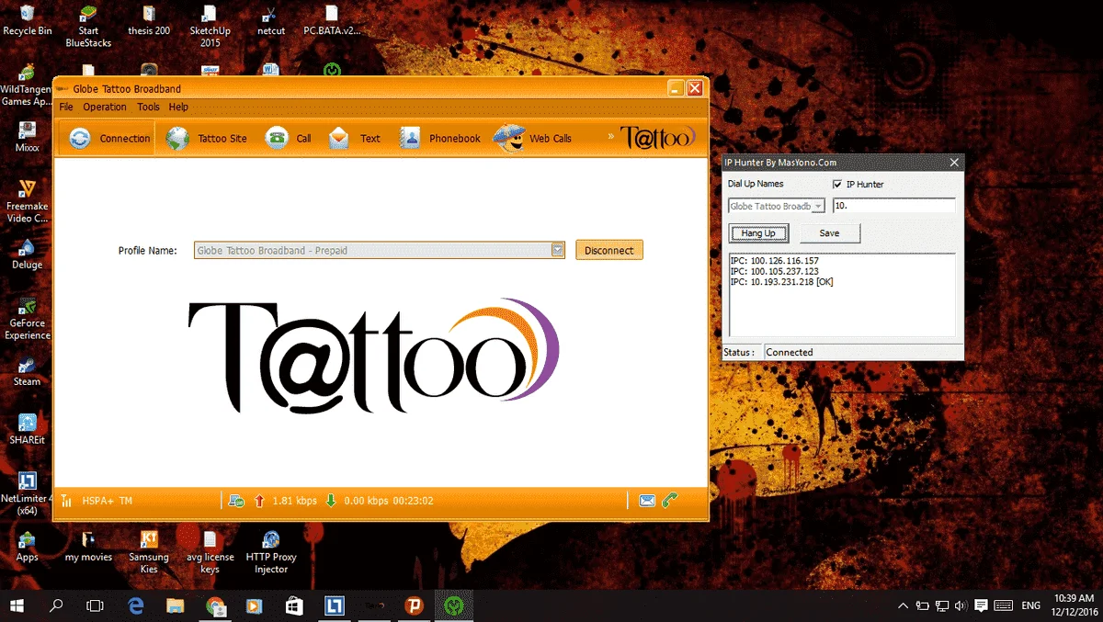This screenshot has height=622, width=1103.
Task: Expand the Profile Name dropdown
Action: (x=557, y=250)
